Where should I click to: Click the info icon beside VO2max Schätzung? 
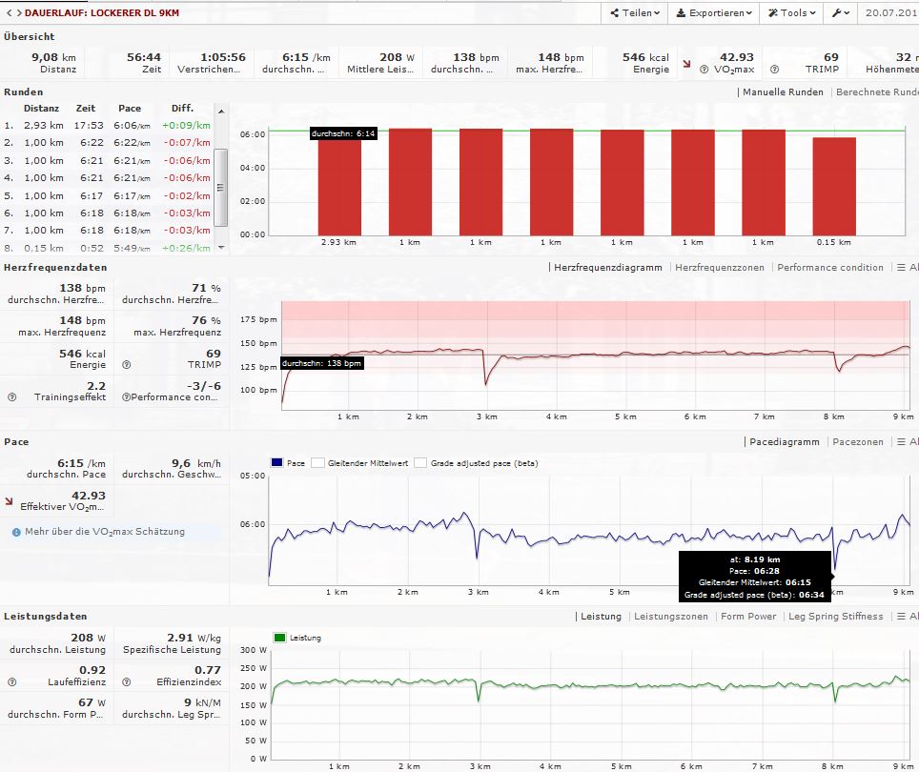coord(16,532)
